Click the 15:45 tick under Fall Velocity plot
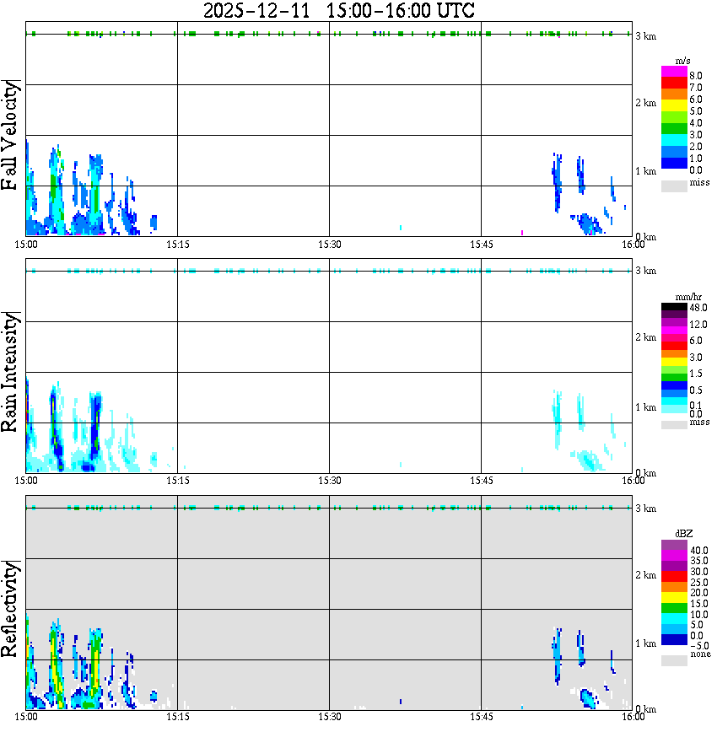Viewport: 717px width, 732px height. [482, 245]
